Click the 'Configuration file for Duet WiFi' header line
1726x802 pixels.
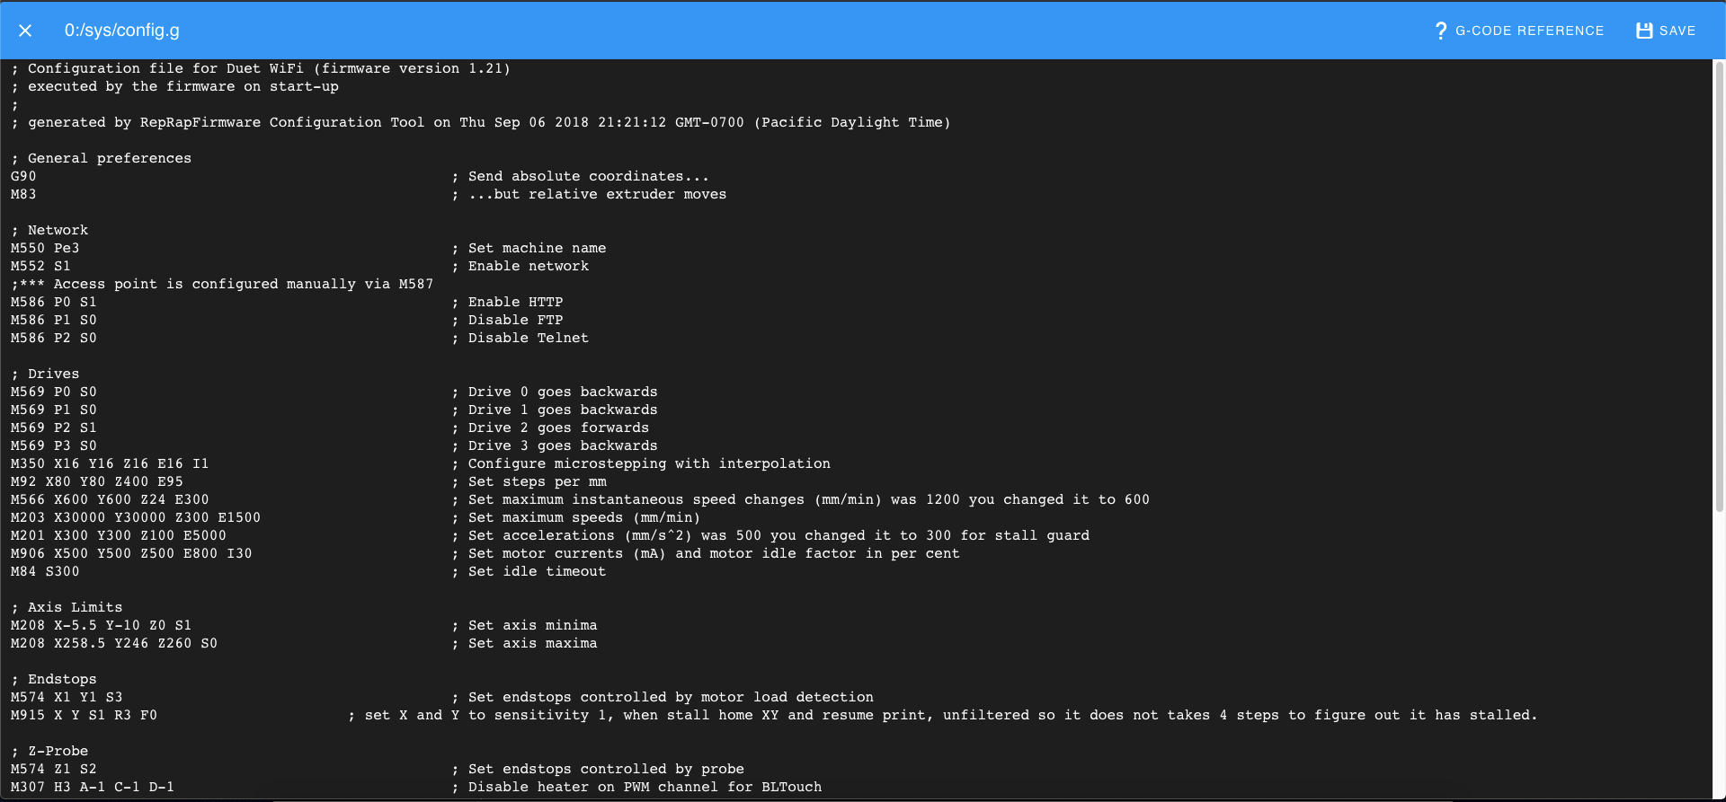(261, 68)
